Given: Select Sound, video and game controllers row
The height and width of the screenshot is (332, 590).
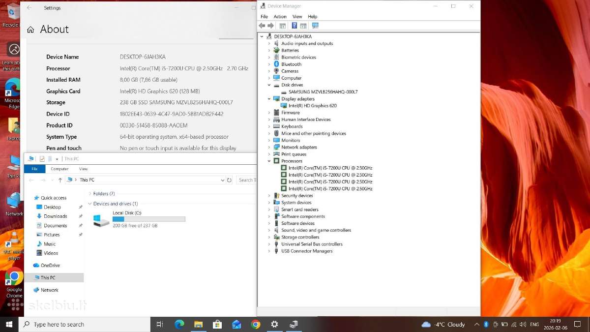Looking at the screenshot, I should point(316,230).
